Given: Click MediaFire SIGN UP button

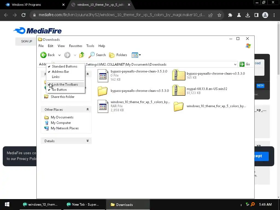Looking at the screenshot, I should (x=27, y=42).
